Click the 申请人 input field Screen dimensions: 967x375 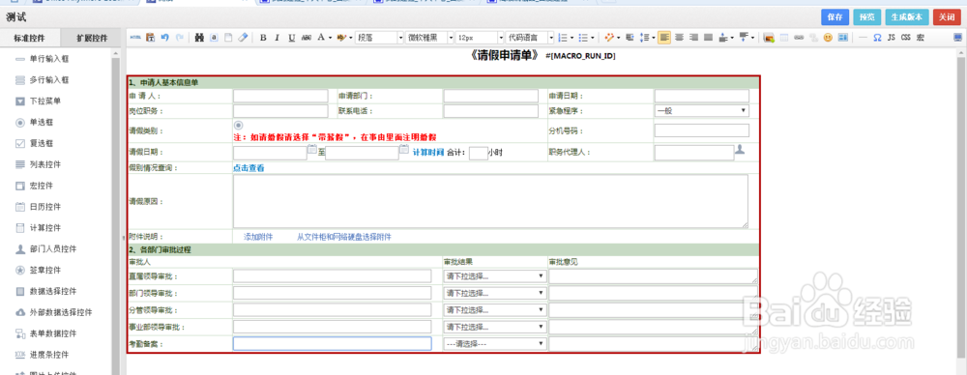pos(280,97)
